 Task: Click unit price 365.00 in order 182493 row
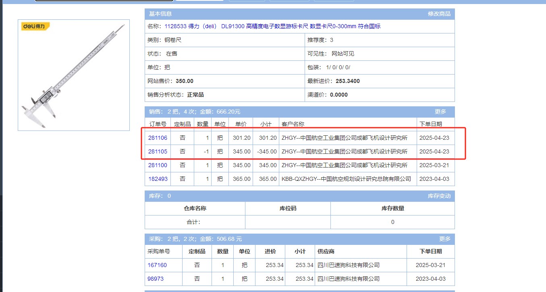(242, 179)
